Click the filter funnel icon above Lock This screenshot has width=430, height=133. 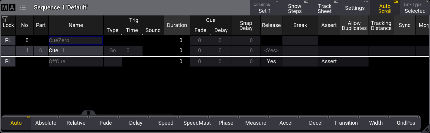point(4,19)
